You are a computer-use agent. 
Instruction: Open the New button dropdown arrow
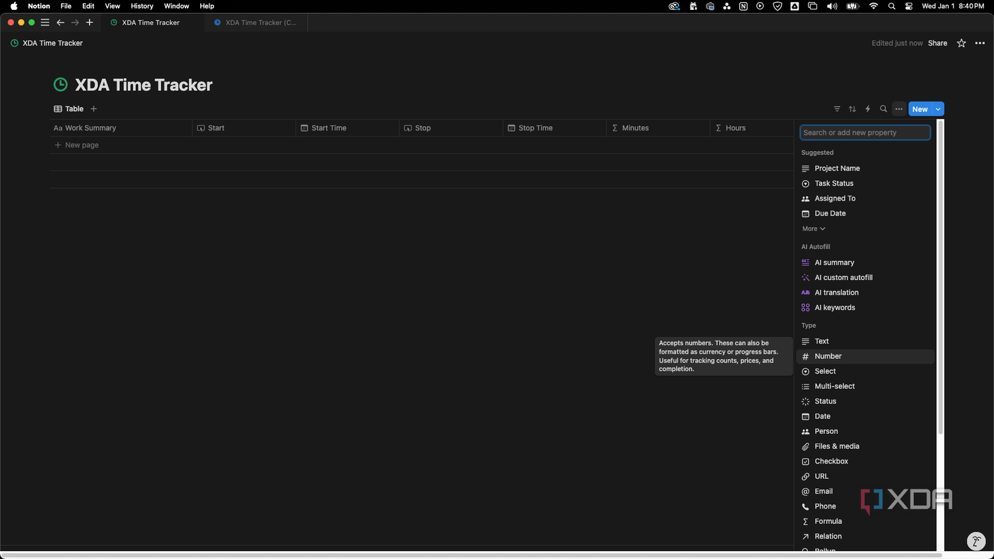click(x=938, y=109)
